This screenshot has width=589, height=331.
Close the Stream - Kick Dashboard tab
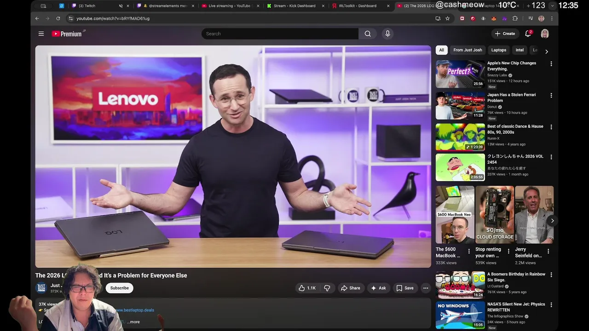(323, 6)
